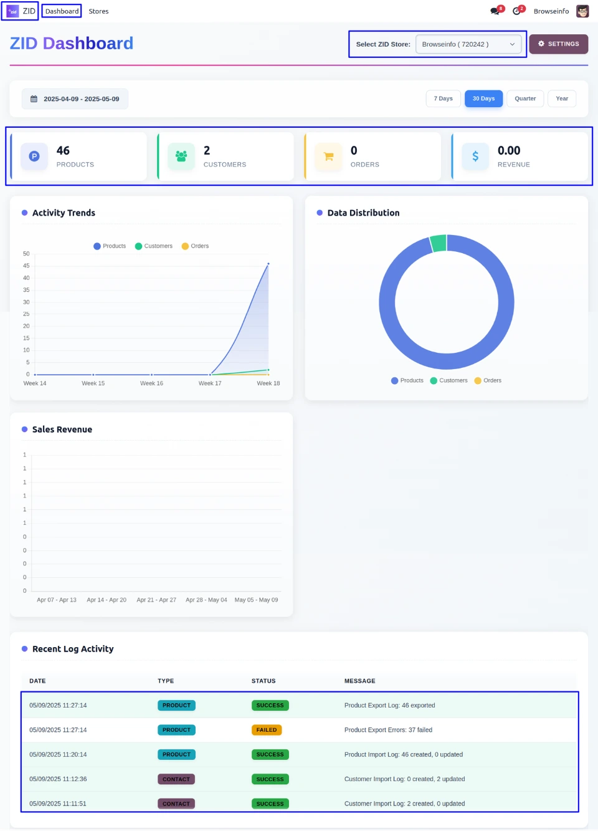Viewport: 598px width, 831px height.
Task: Click the Activity Trends heading
Action: click(x=64, y=213)
